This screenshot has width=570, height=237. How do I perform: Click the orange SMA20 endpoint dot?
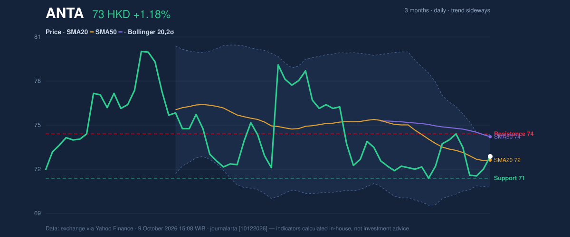(x=490, y=160)
